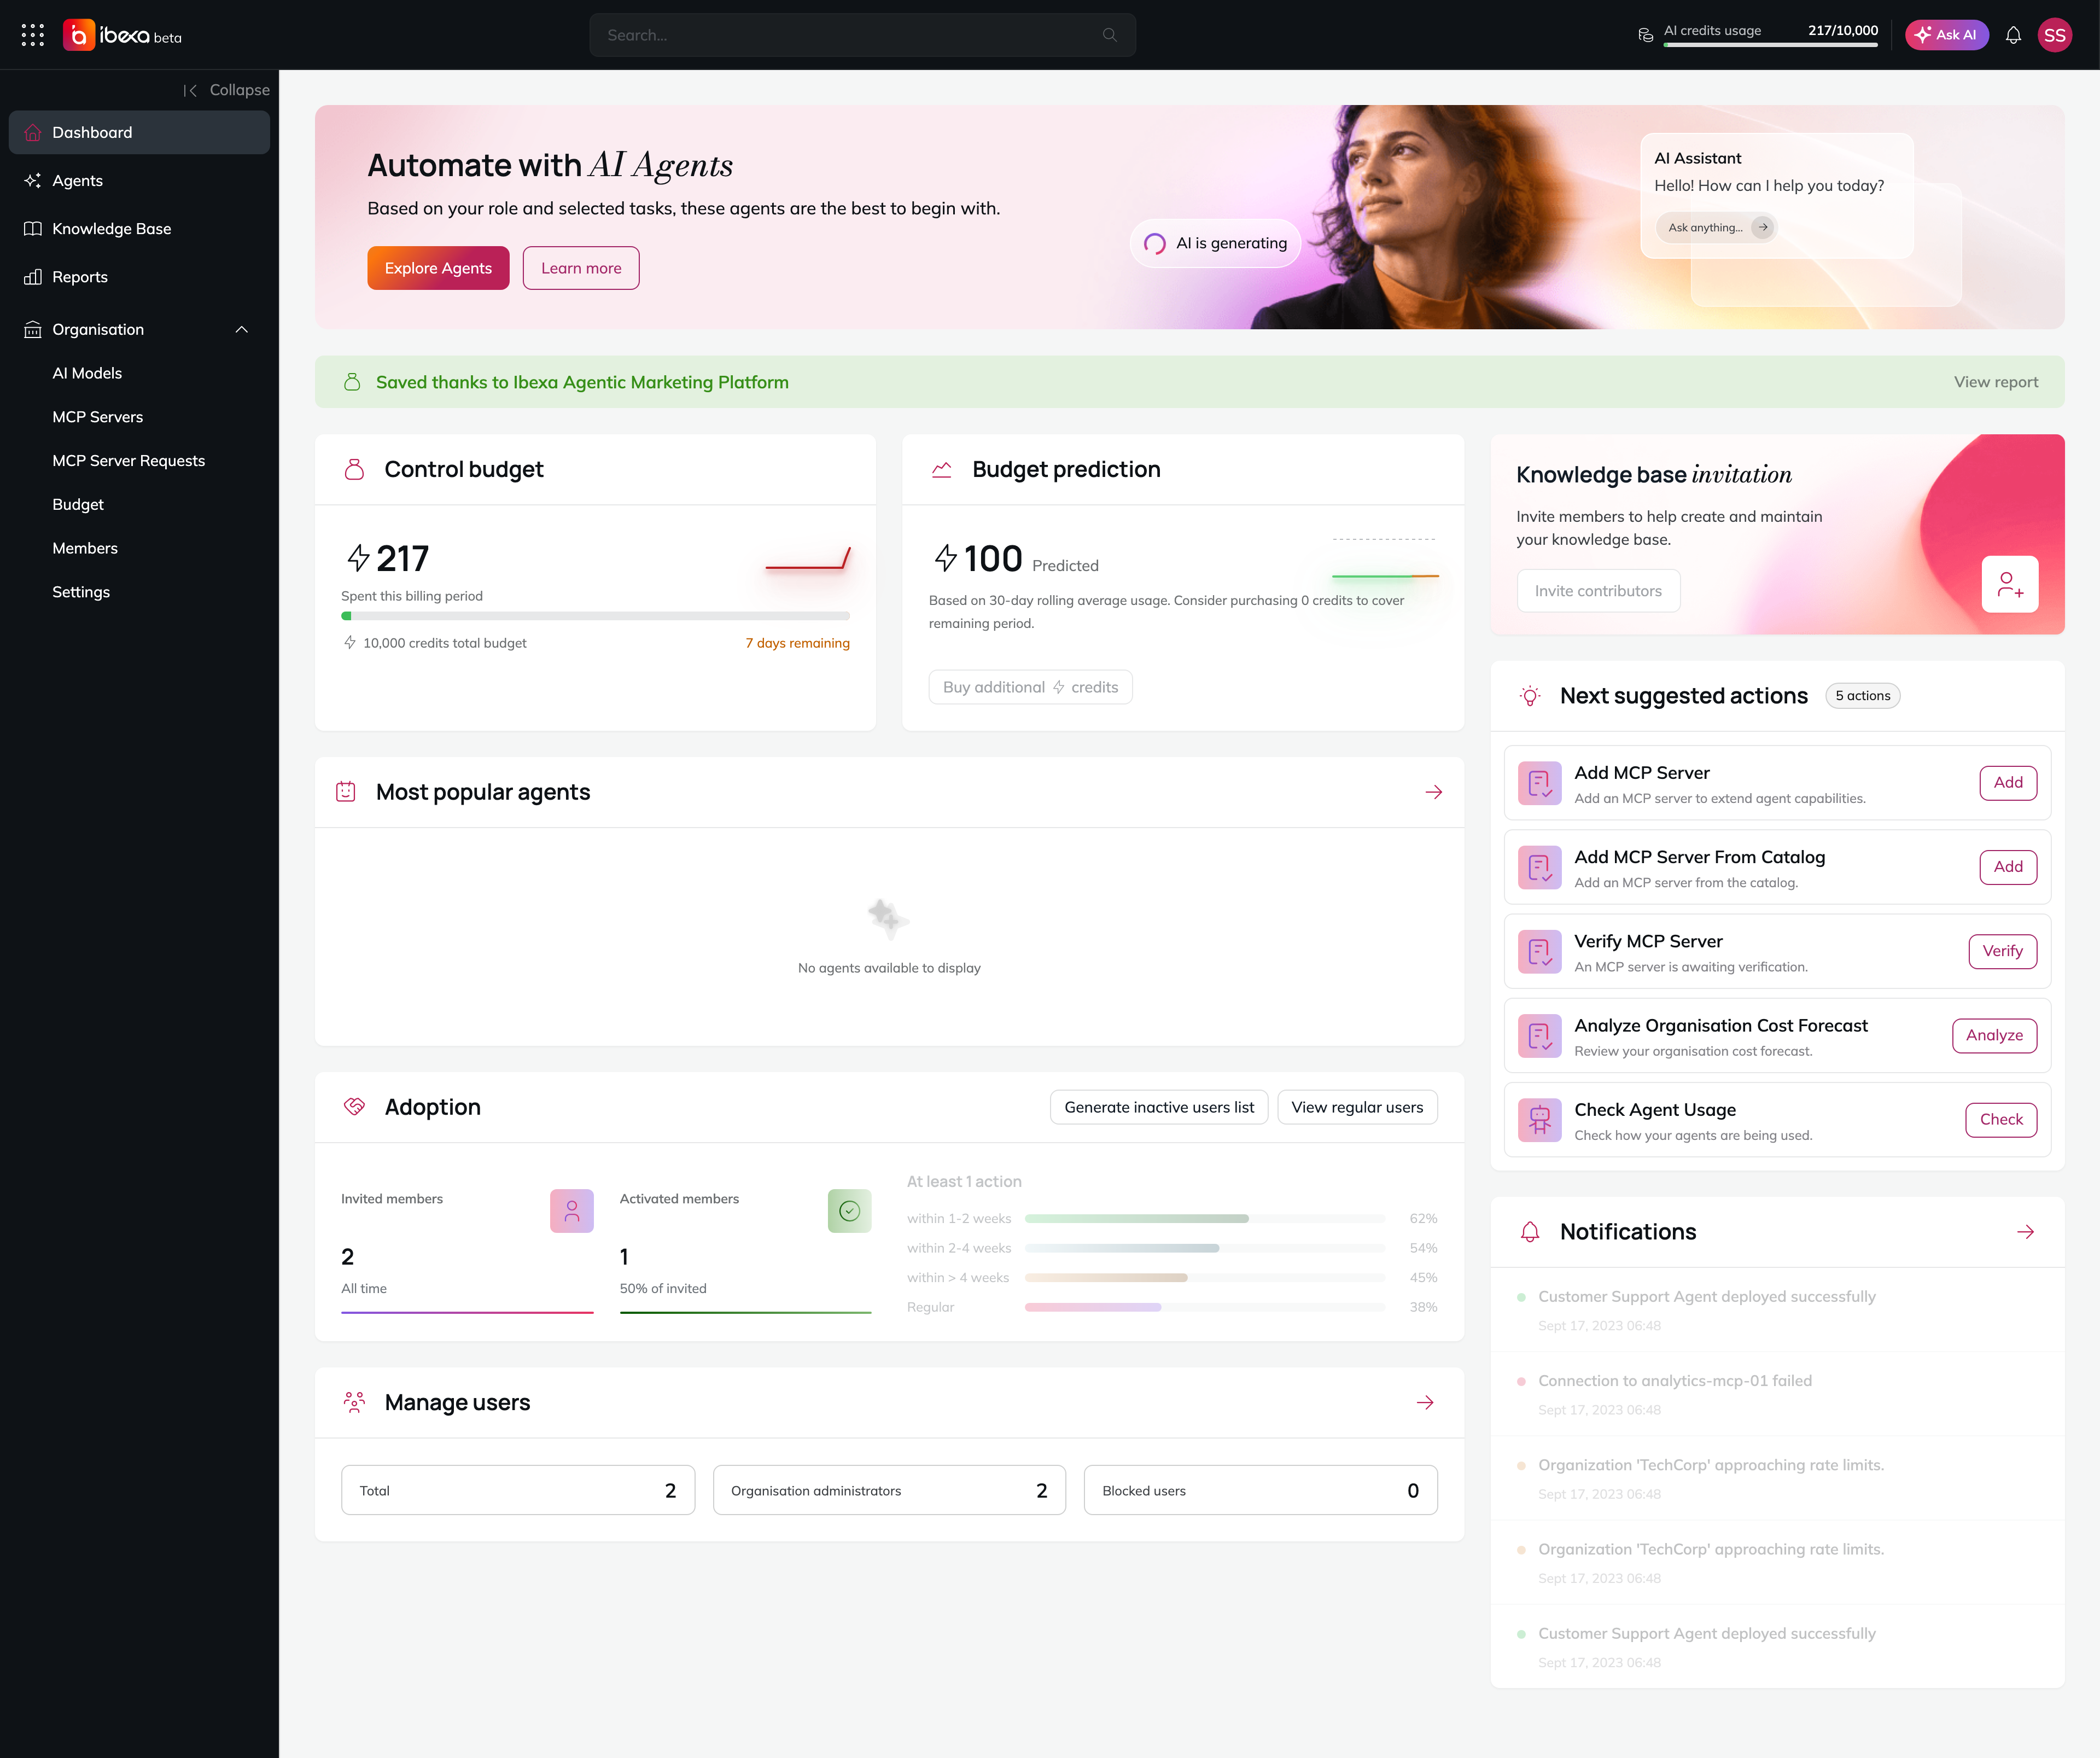Screen dimensions: 2100x1758
Task: Click View report link
Action: pyautogui.click(x=1995, y=382)
